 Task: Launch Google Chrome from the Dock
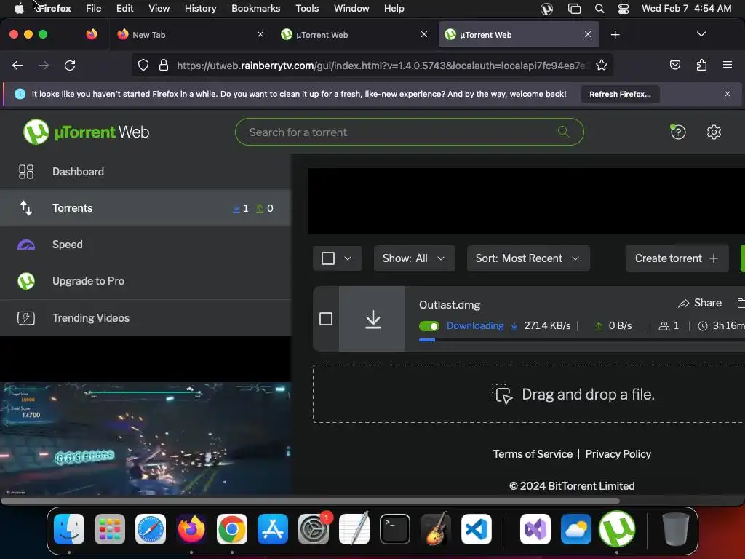tap(232, 528)
